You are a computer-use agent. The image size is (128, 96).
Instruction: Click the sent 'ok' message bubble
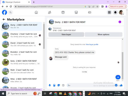click(x=118, y=77)
